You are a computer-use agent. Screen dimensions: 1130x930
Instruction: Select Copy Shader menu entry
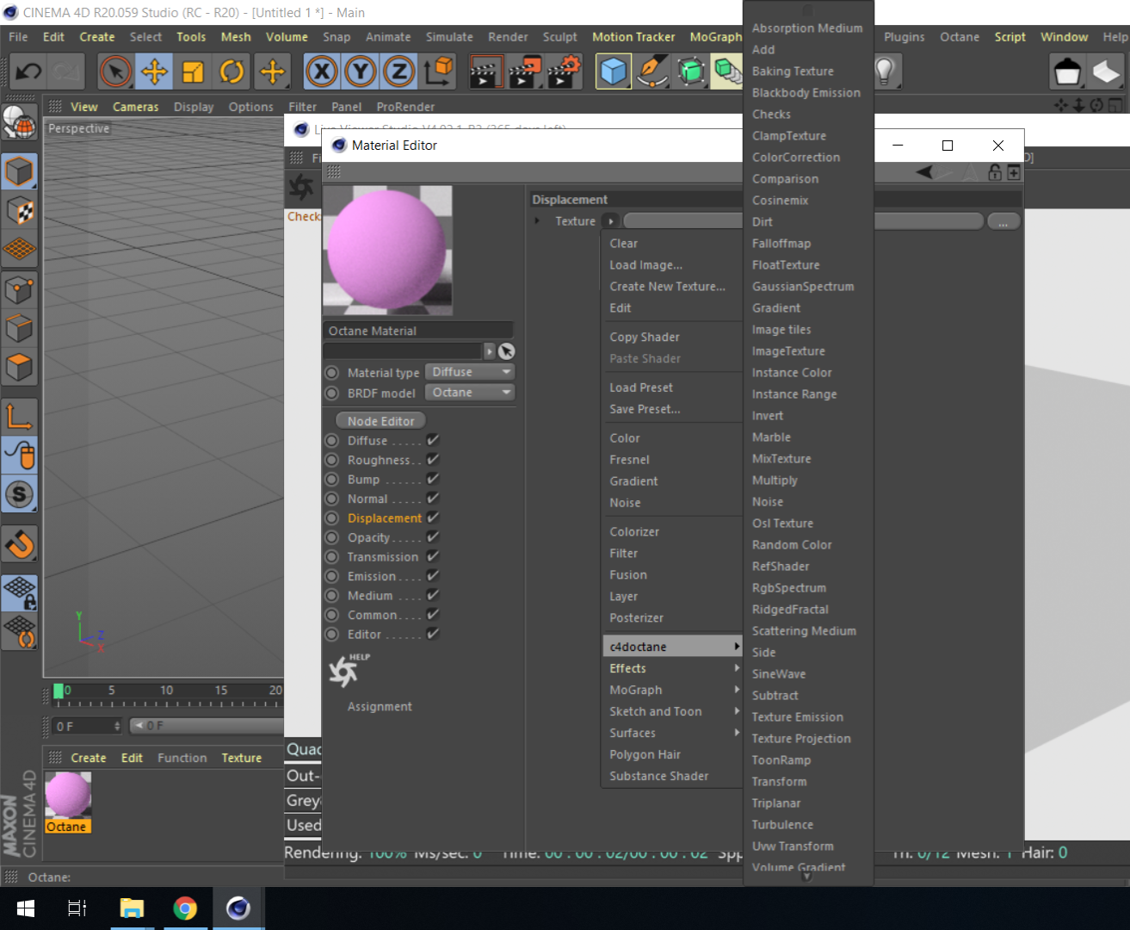(x=671, y=337)
